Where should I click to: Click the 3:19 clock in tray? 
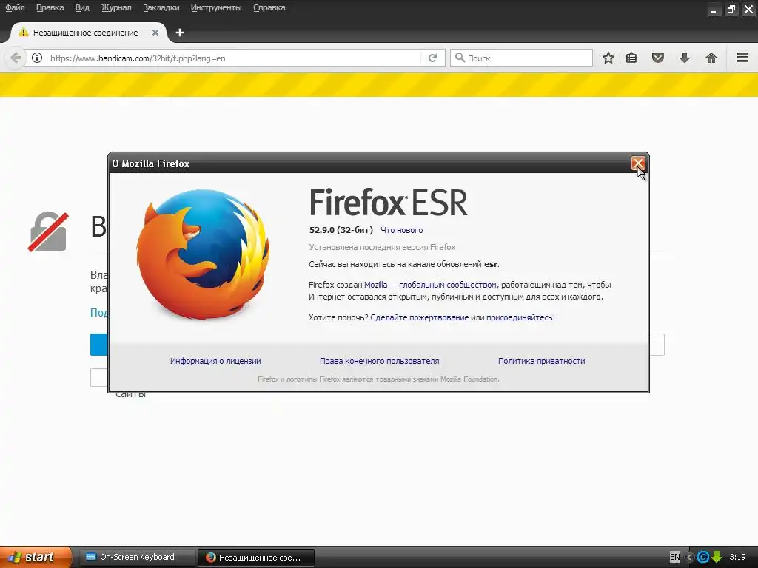(737, 557)
